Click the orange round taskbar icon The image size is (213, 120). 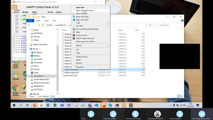(35, 105)
